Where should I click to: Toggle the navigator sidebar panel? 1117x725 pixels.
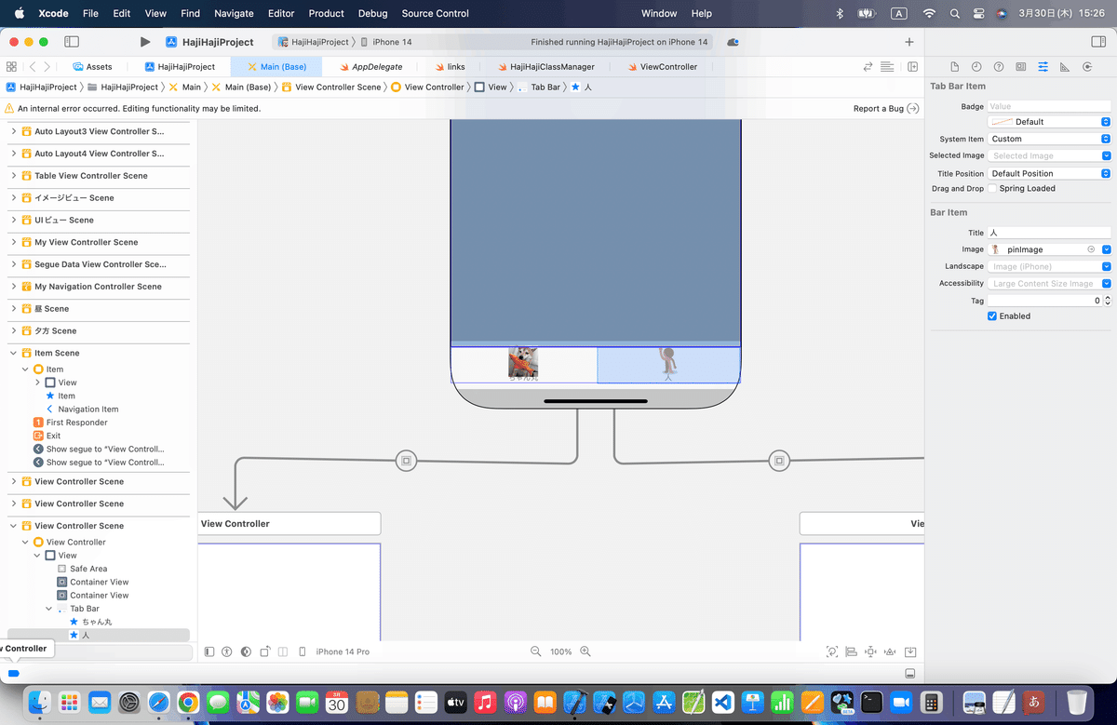click(71, 42)
